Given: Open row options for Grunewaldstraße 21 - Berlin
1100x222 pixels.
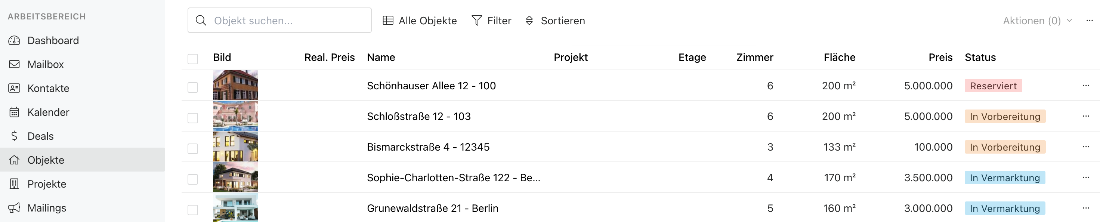Looking at the screenshot, I should [x=1085, y=208].
